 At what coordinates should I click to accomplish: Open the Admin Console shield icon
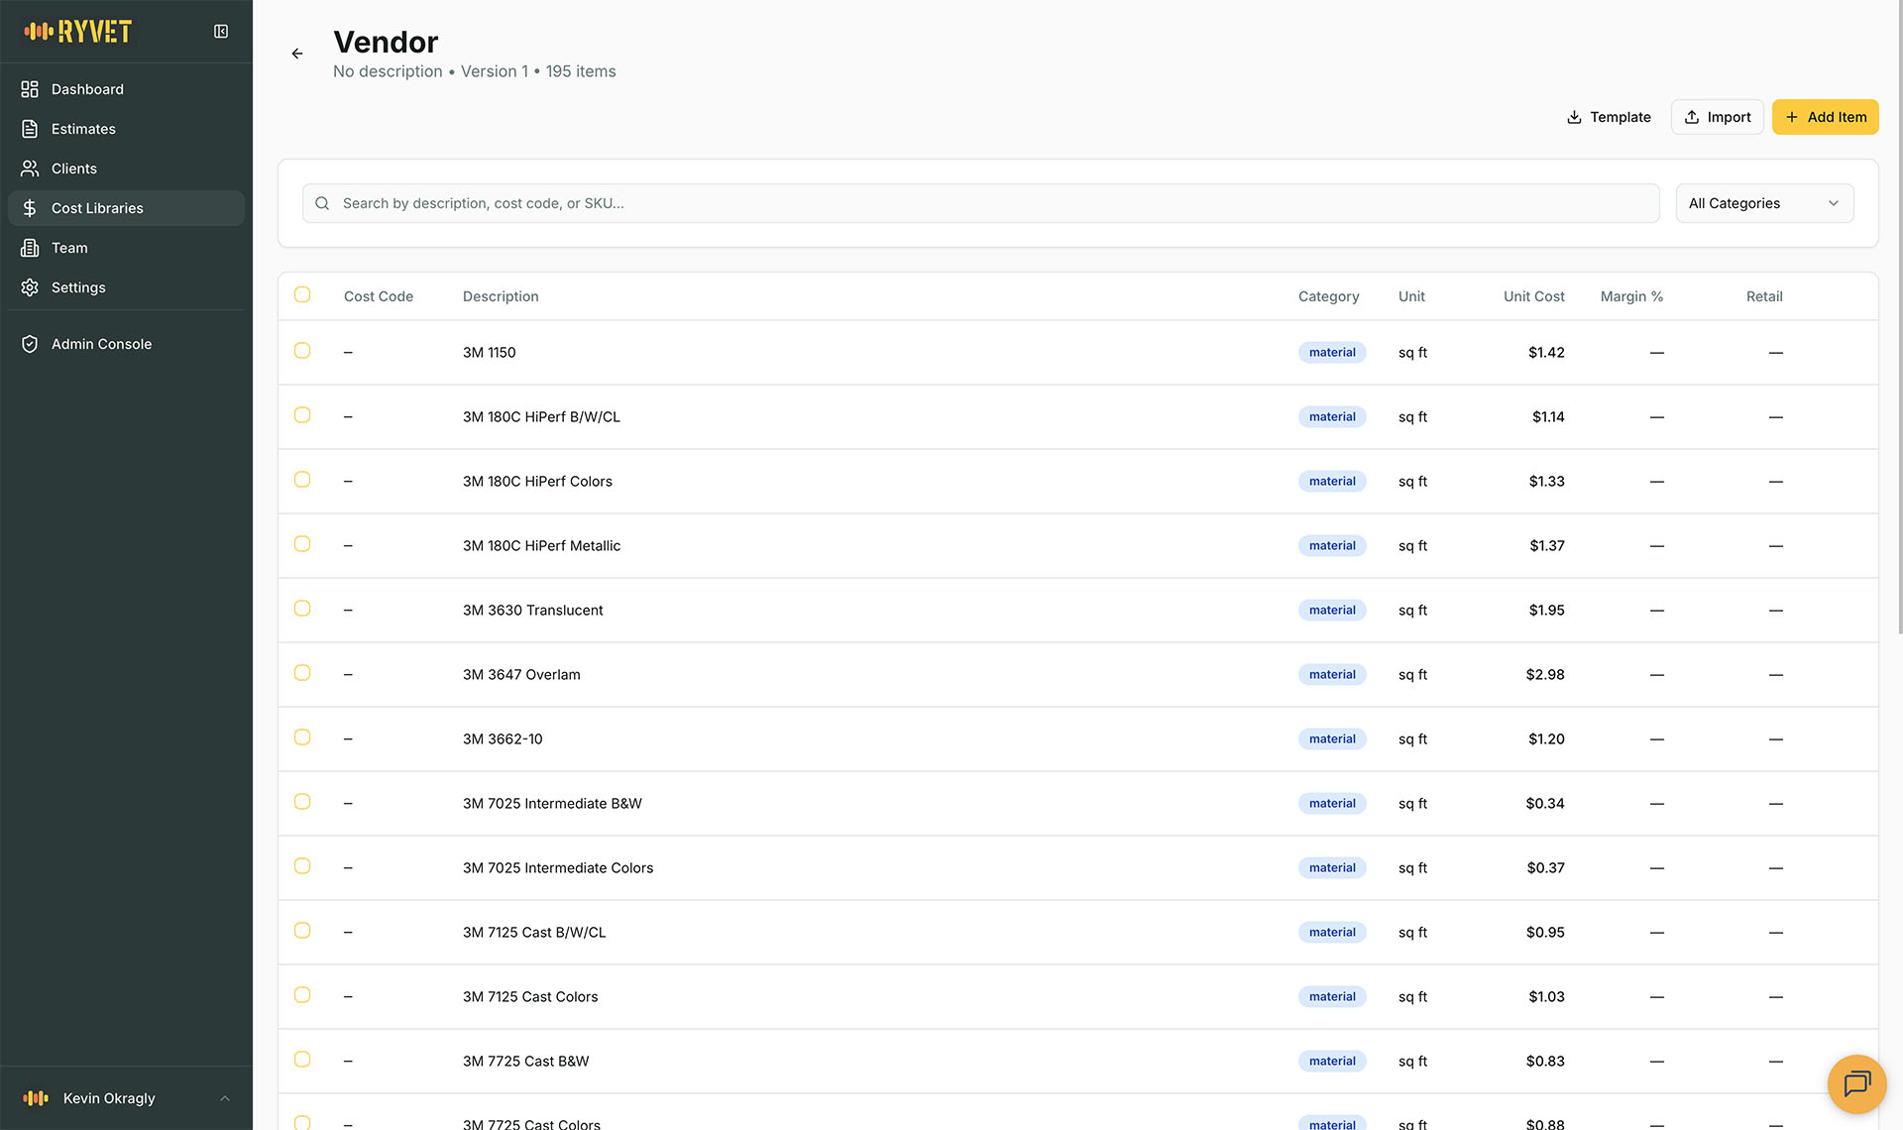(x=30, y=344)
